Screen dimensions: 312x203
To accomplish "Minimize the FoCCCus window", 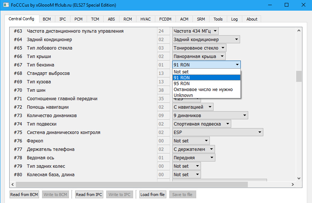I will [x=270, y=5].
